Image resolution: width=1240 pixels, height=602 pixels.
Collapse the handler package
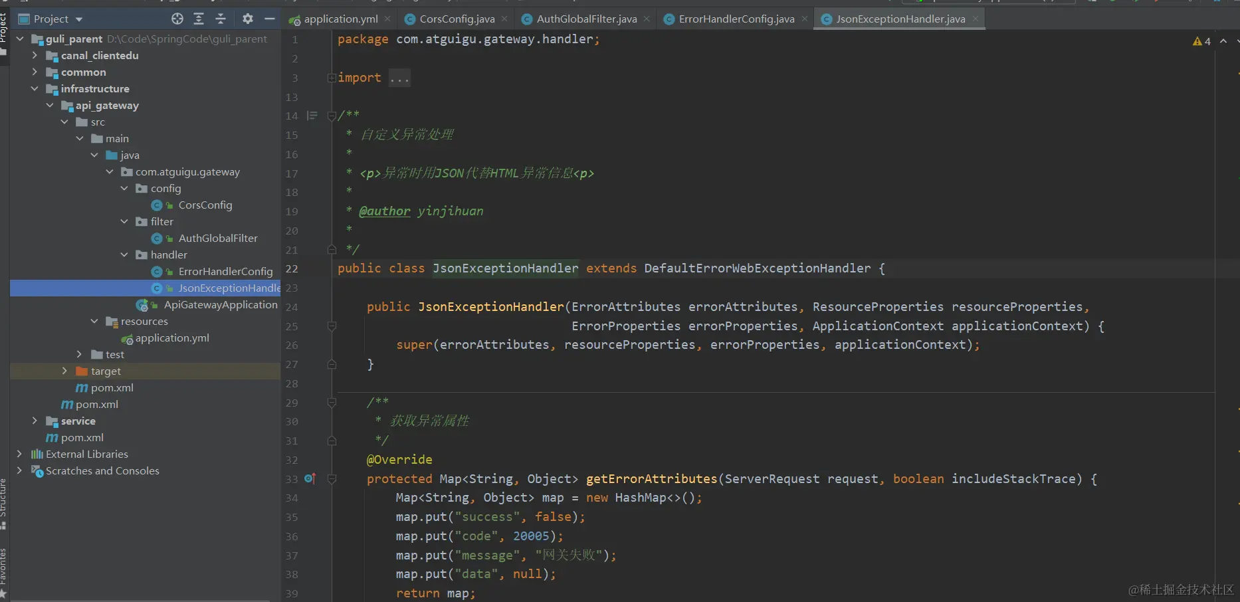(124, 255)
